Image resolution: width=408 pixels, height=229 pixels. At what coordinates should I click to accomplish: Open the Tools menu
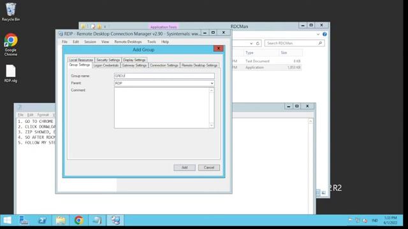click(152, 42)
